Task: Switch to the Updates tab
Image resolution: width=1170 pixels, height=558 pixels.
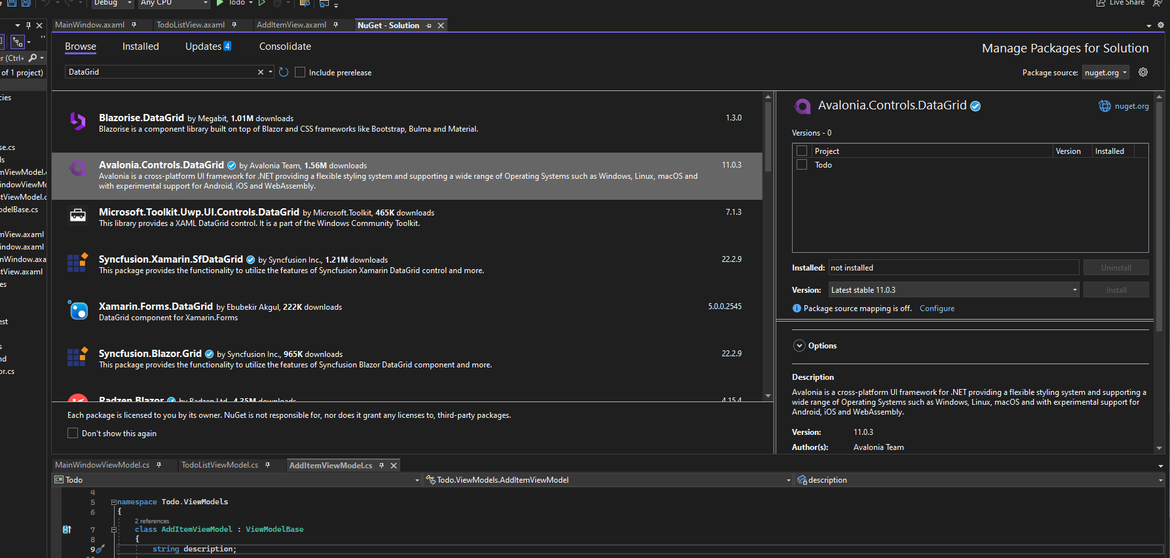Action: [x=208, y=46]
